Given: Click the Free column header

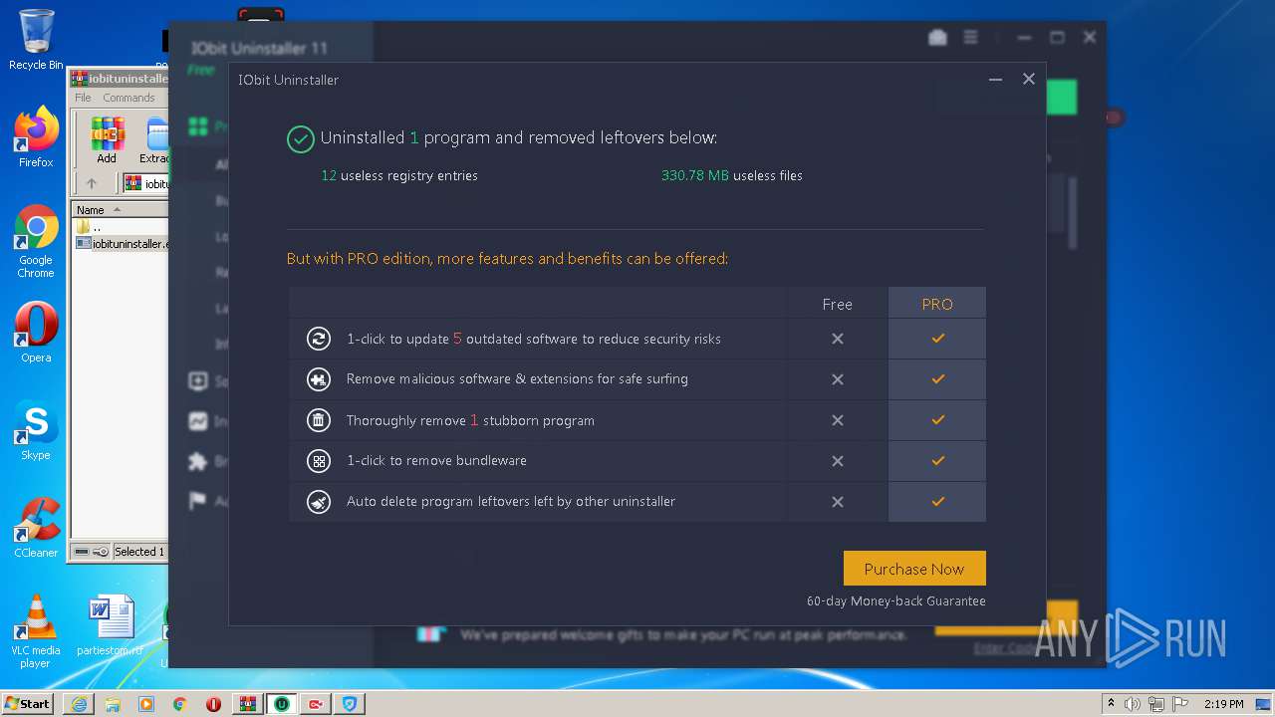Looking at the screenshot, I should point(838,304).
